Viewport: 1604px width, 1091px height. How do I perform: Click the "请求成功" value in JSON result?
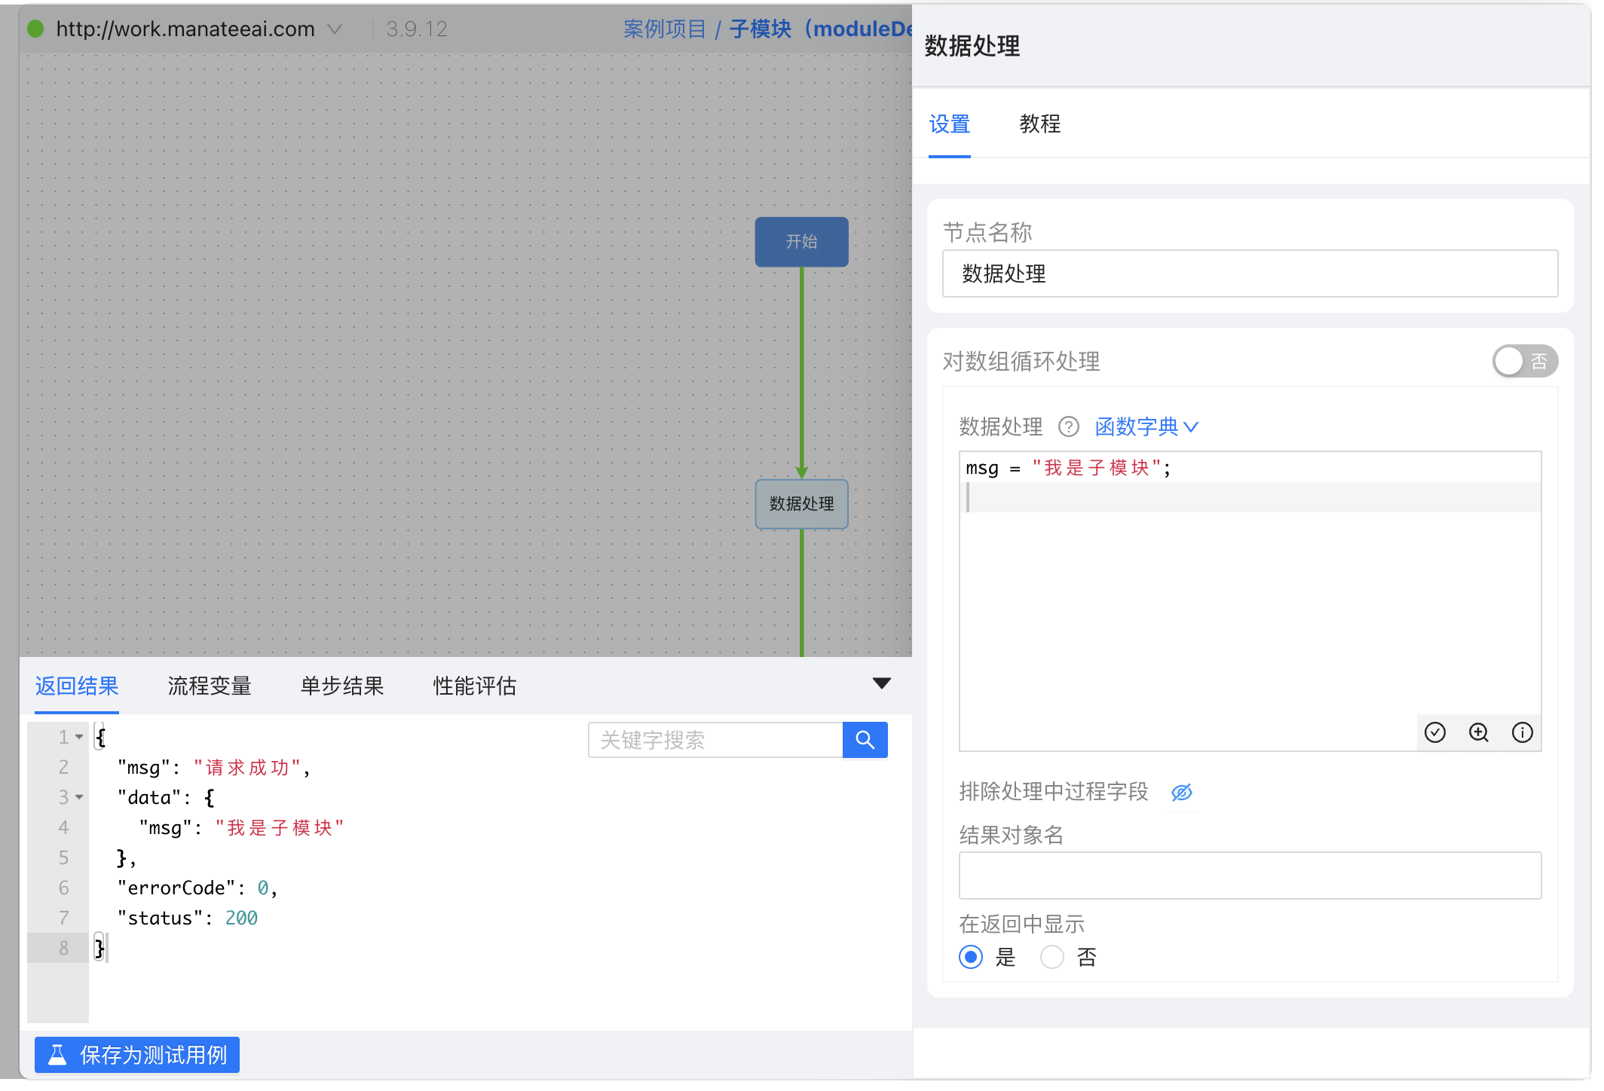pyautogui.click(x=248, y=768)
